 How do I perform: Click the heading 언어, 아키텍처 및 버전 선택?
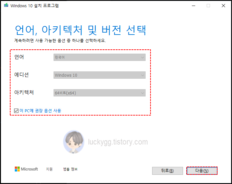click(81, 30)
